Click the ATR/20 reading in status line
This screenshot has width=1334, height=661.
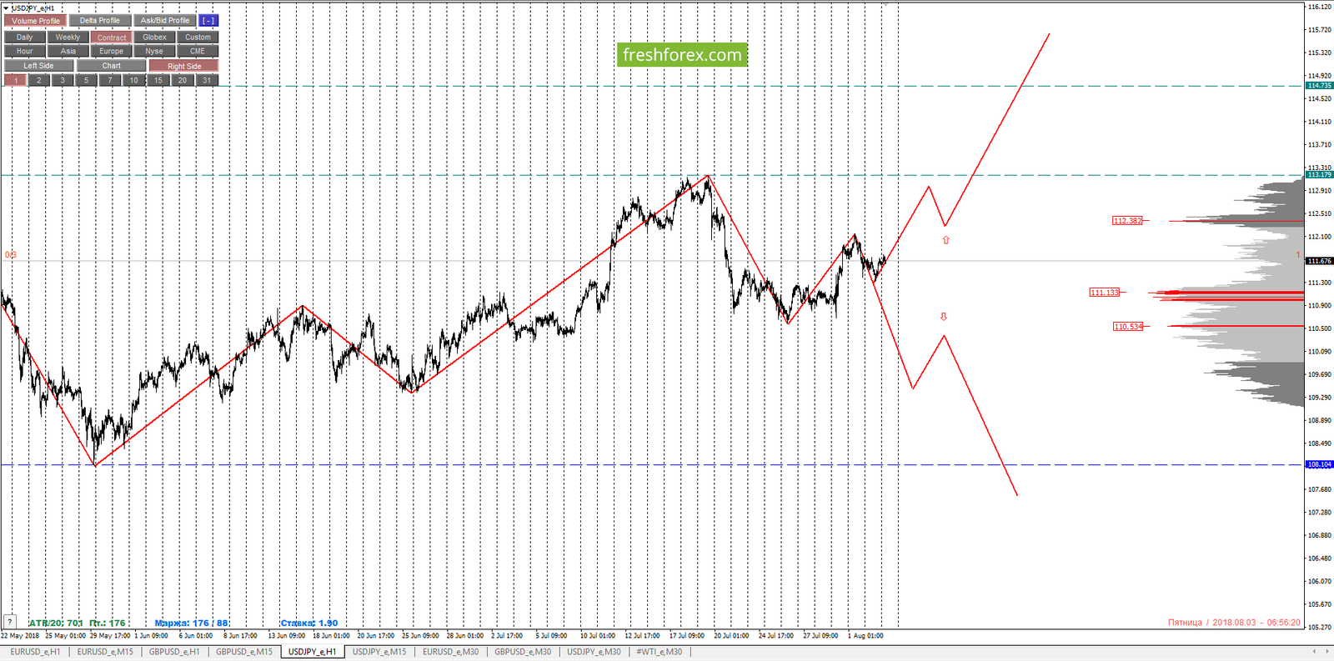(56, 623)
